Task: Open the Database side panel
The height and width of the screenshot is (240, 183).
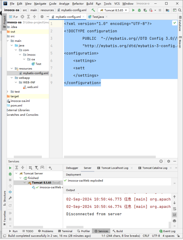Action: 180,23
